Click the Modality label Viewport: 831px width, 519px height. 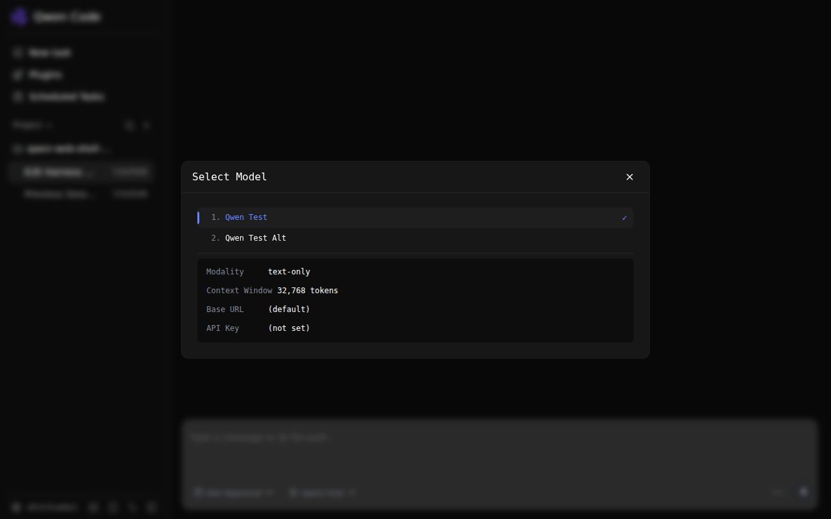pyautogui.click(x=225, y=272)
